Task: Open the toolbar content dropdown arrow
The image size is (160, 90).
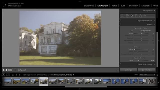Action: (x=116, y=70)
